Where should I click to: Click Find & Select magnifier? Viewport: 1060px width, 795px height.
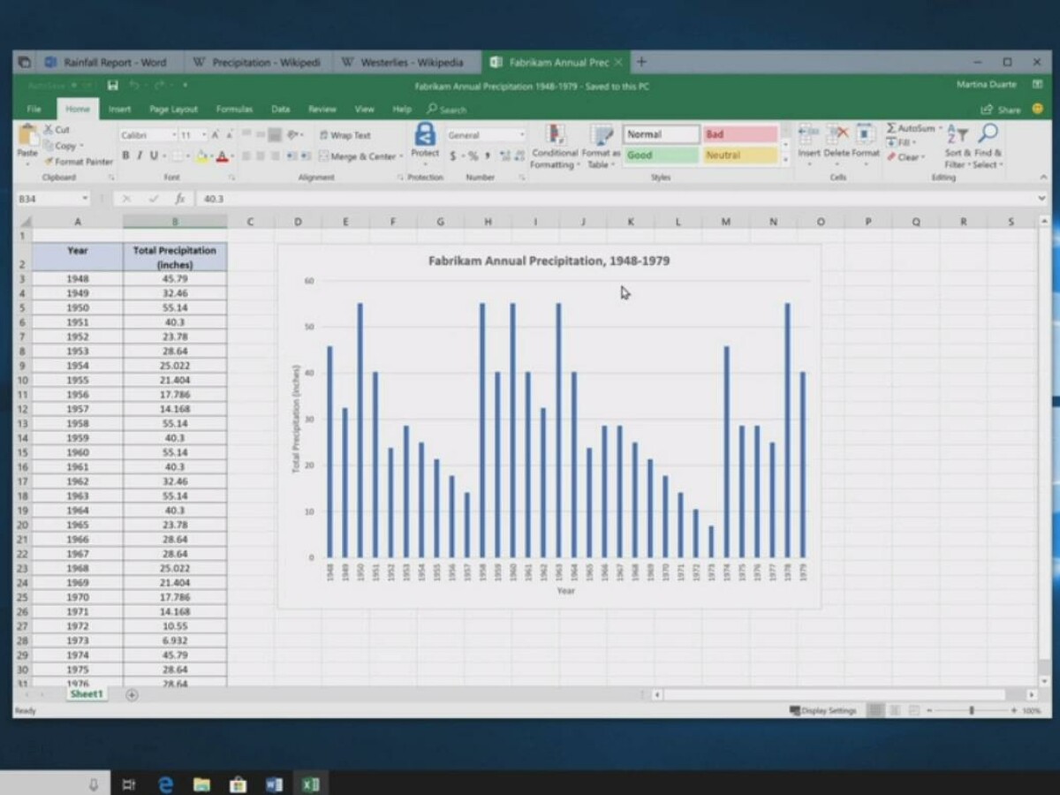pyautogui.click(x=988, y=133)
